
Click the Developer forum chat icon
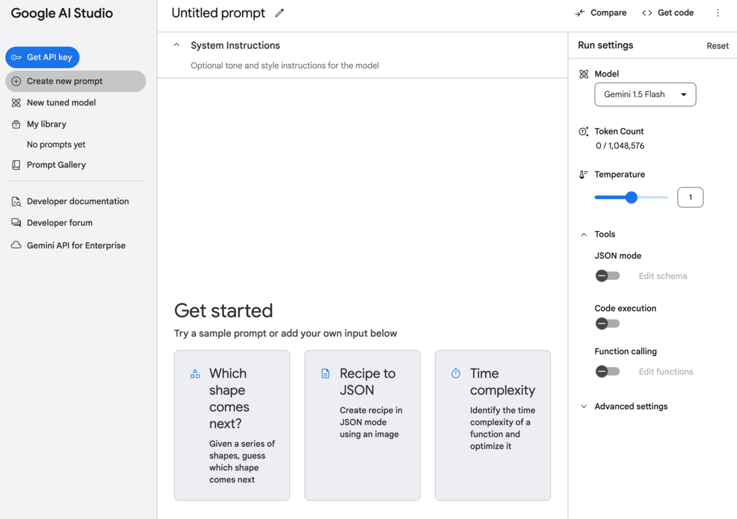pos(17,223)
